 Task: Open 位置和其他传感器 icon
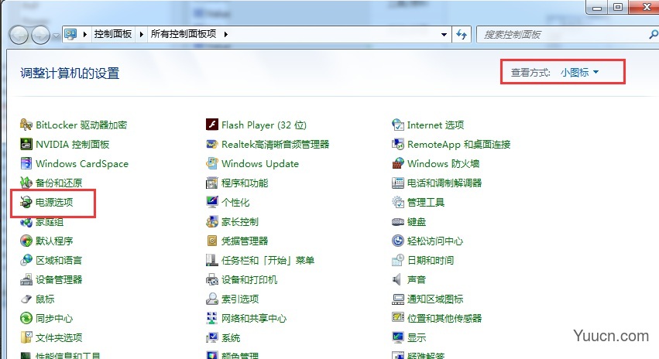click(397, 318)
